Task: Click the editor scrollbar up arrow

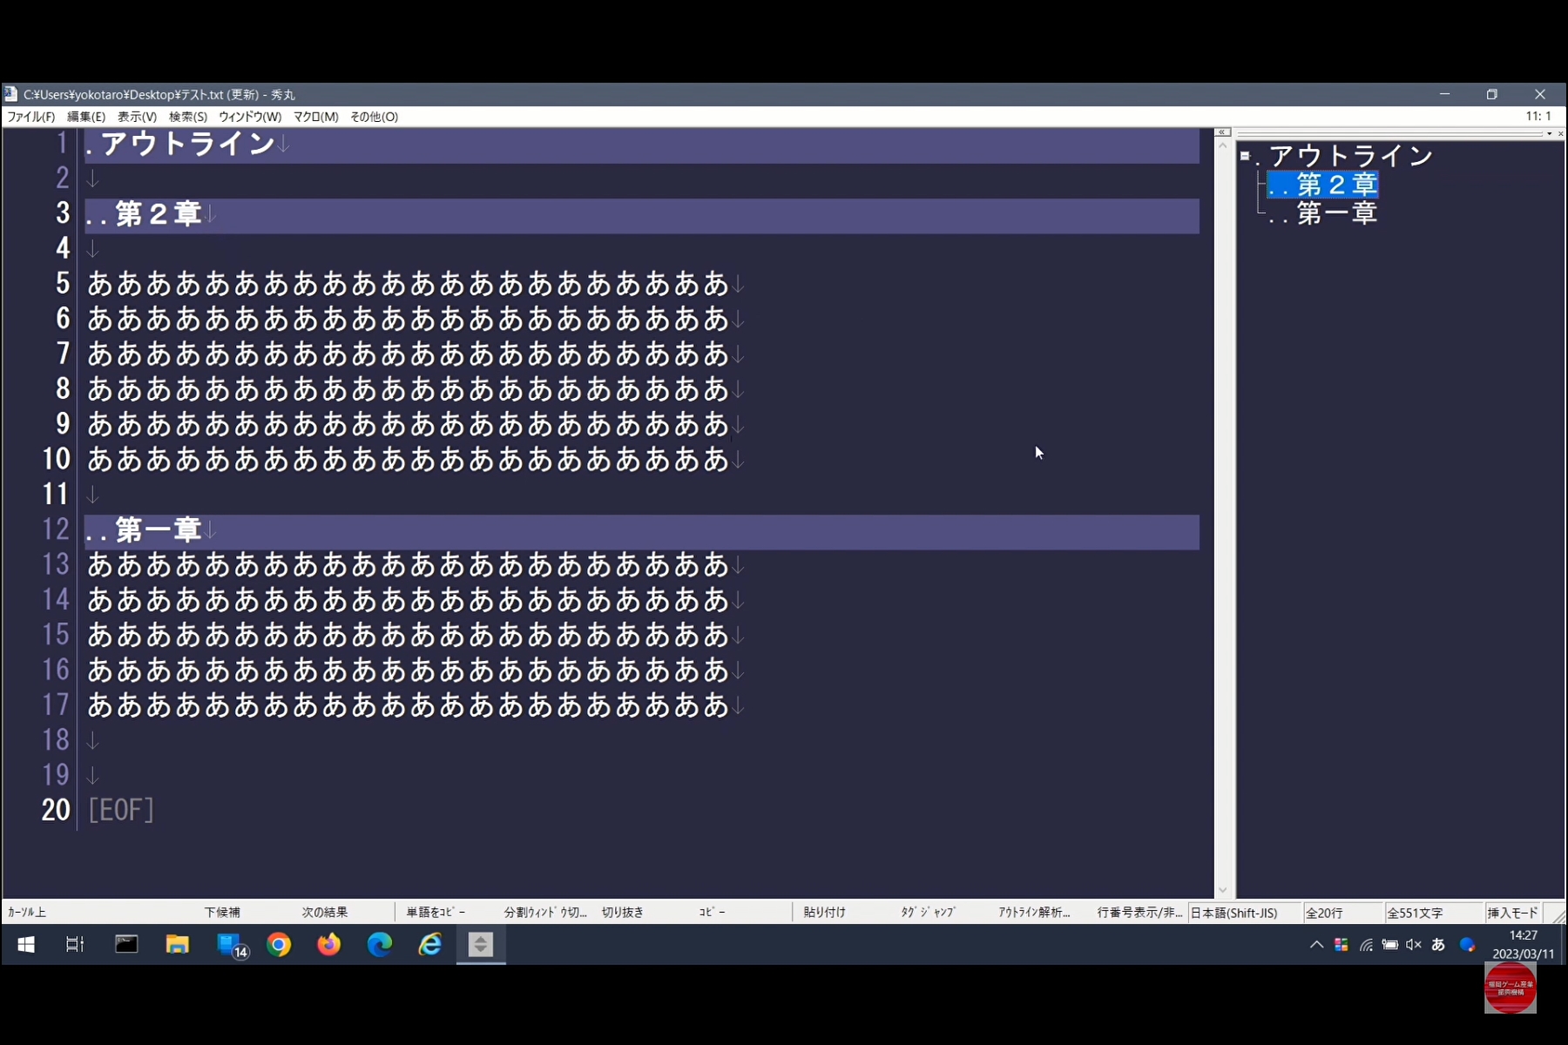Action: (1223, 145)
